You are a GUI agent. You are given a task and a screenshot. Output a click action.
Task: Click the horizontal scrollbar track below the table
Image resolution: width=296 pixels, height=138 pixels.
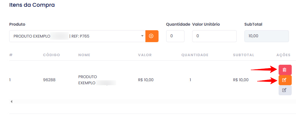pyautogui.click(x=152, y=102)
